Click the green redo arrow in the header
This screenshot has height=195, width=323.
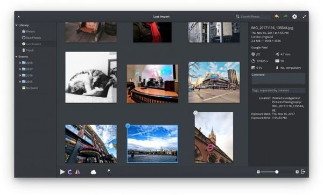tap(285, 16)
